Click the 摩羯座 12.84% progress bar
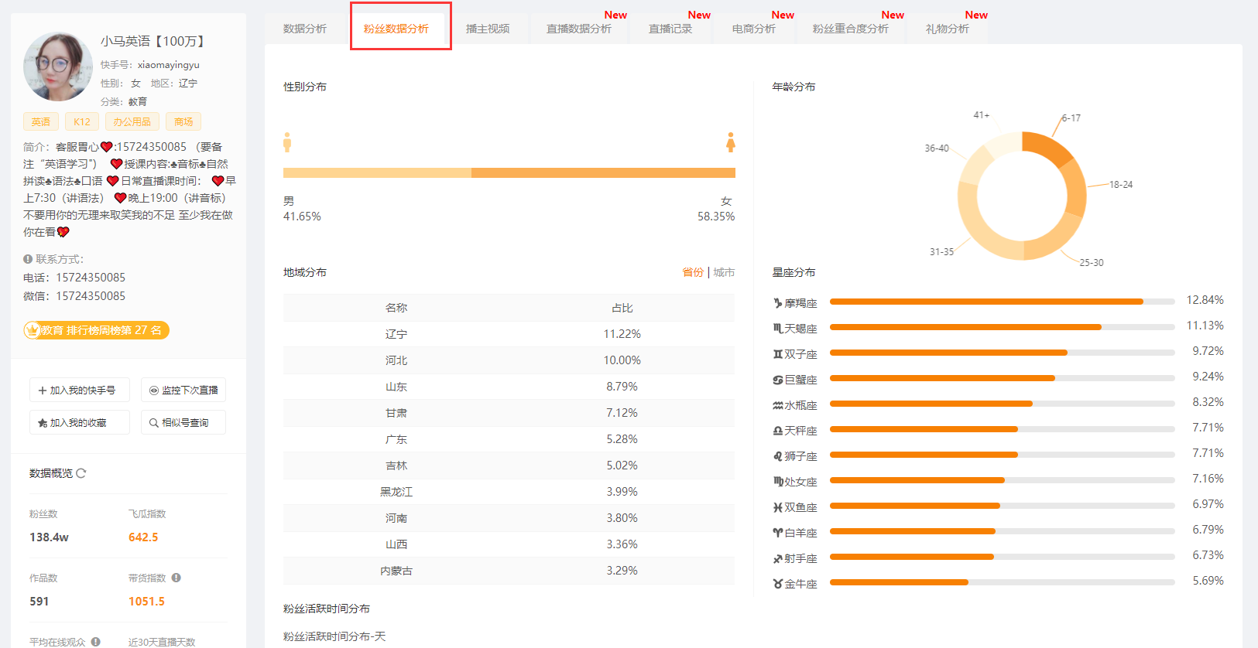Screen dimensions: 1258x648 (1003, 302)
